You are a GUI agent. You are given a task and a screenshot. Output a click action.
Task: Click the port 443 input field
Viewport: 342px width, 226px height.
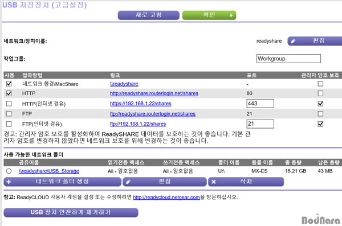[x=260, y=104]
